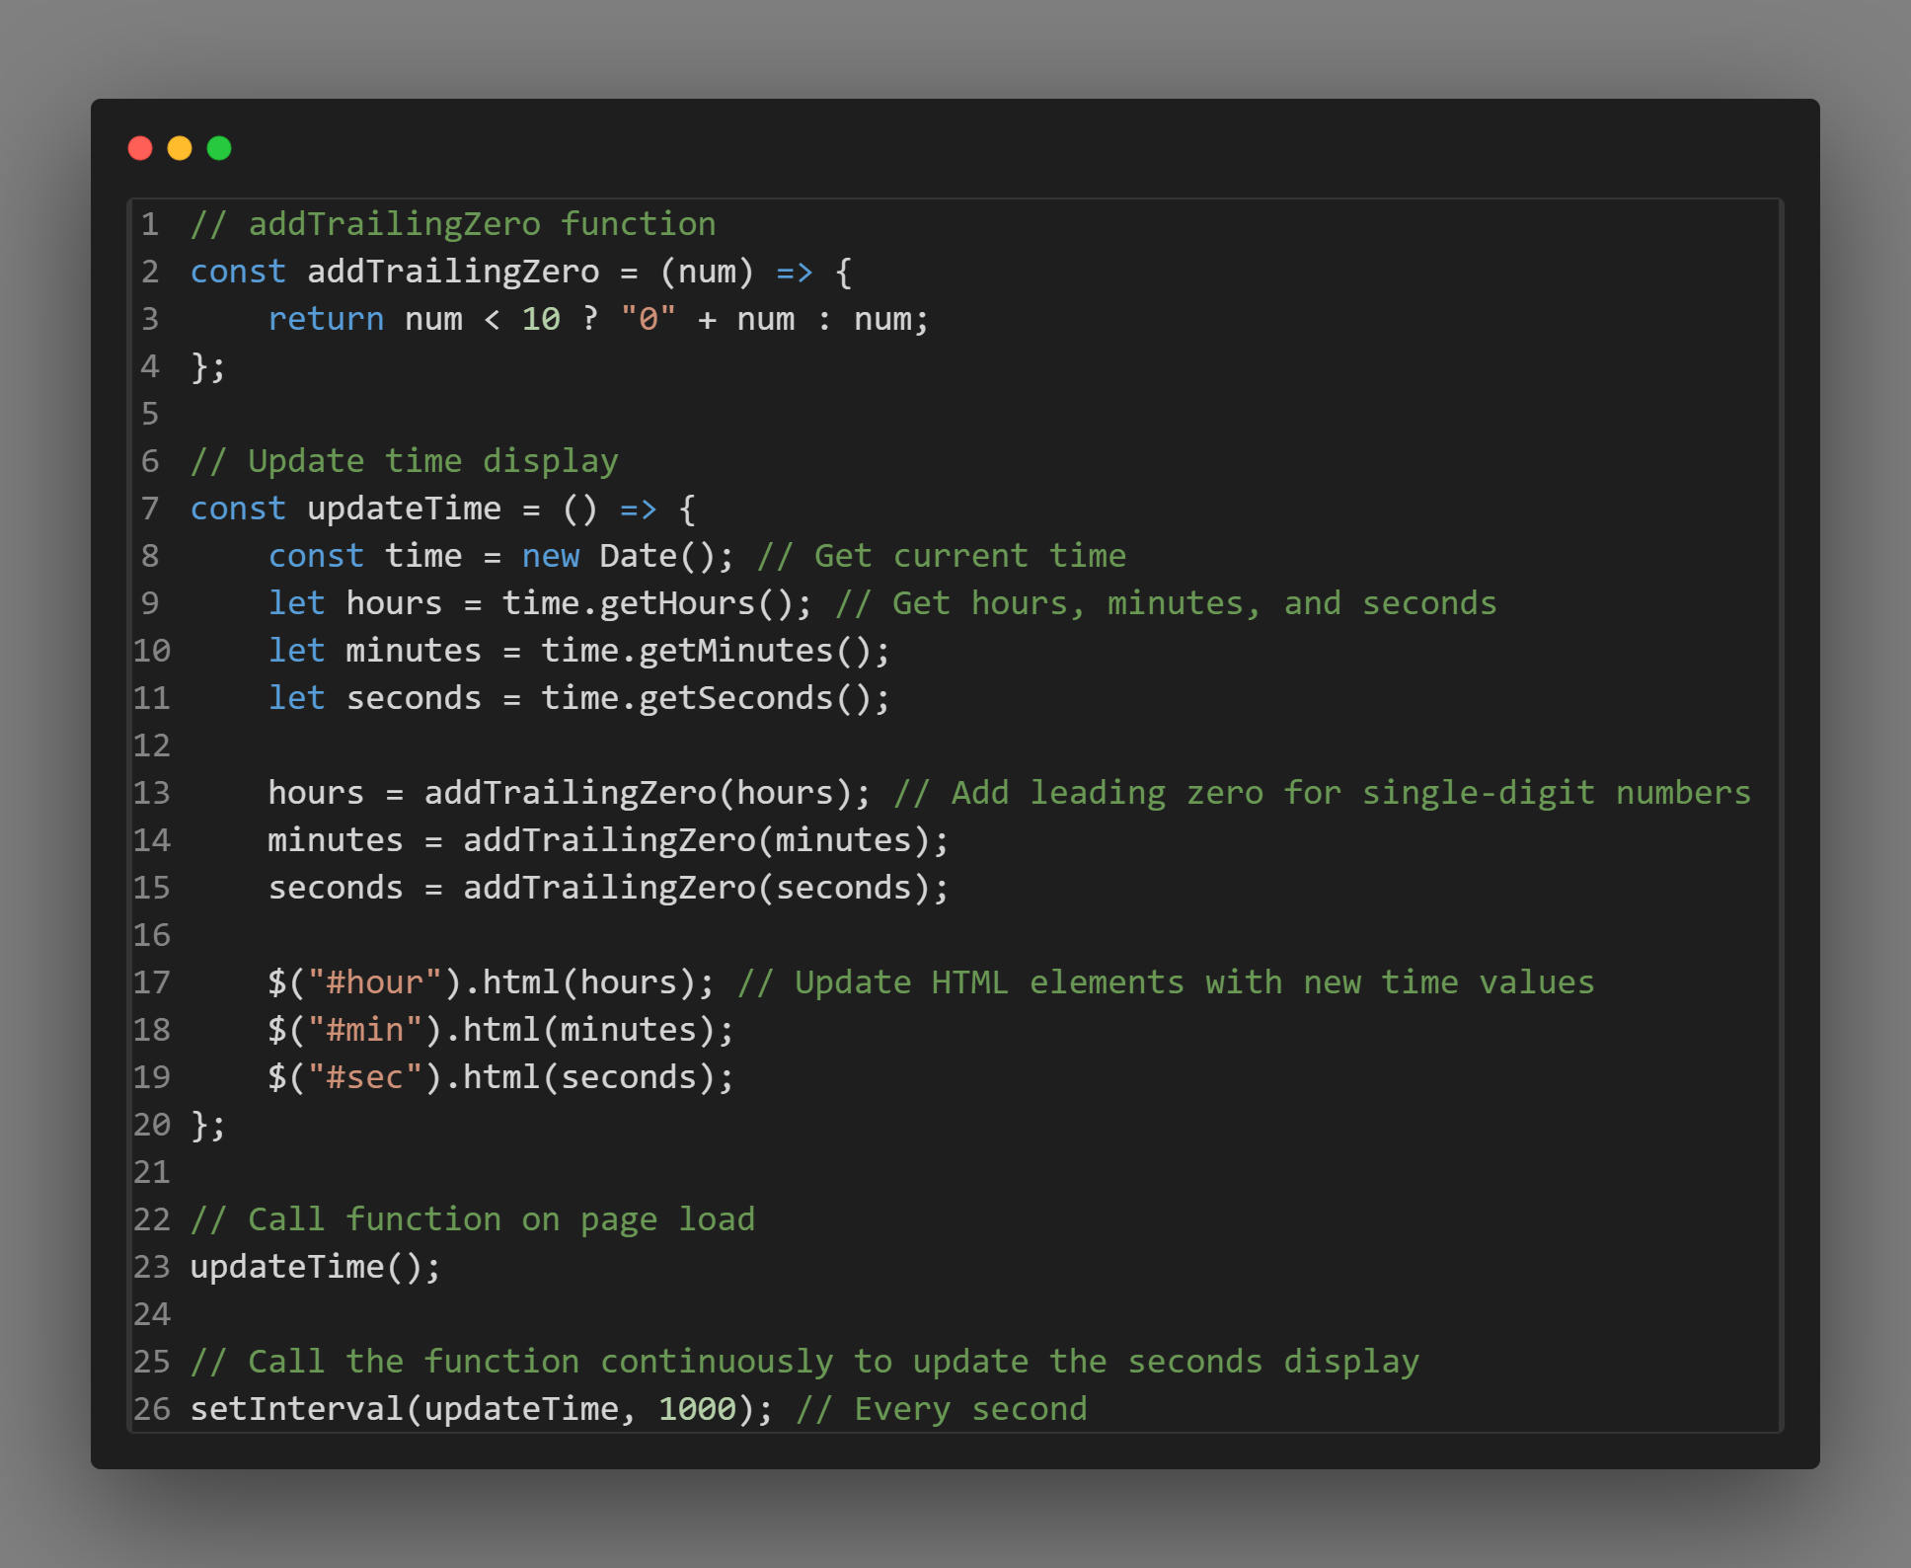Click 'time.getSeconds()' on line 11
This screenshot has height=1568, width=1911.
707,698
